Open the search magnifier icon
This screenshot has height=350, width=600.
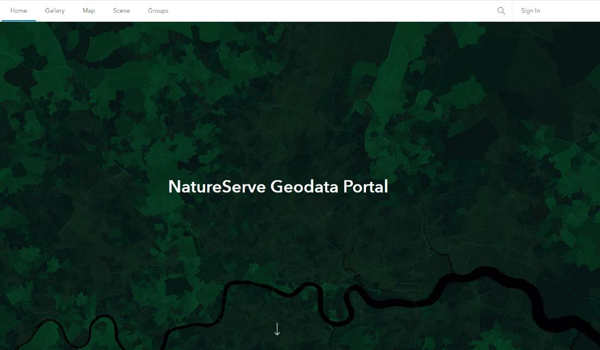pyautogui.click(x=501, y=11)
